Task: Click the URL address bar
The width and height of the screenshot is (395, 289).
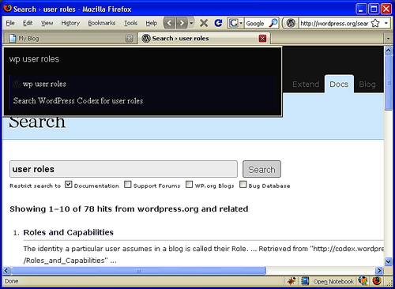Action: (334, 23)
